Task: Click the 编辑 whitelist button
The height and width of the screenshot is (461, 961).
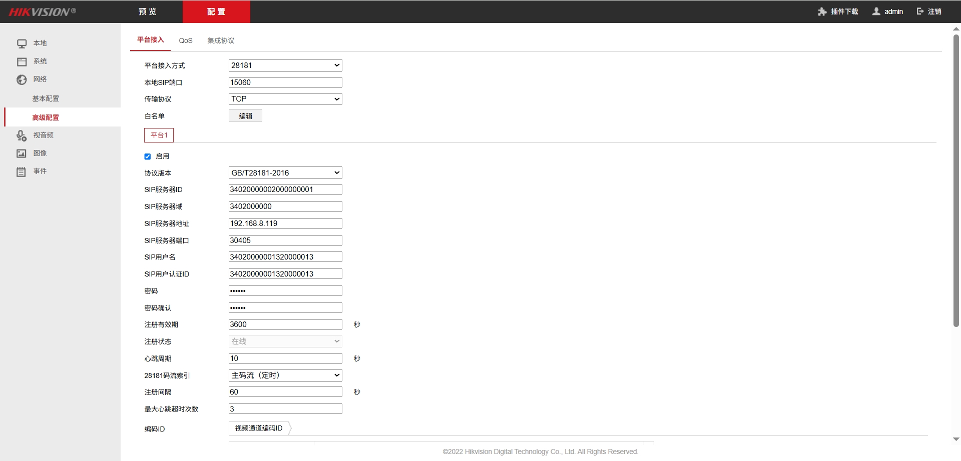Action: pos(245,116)
